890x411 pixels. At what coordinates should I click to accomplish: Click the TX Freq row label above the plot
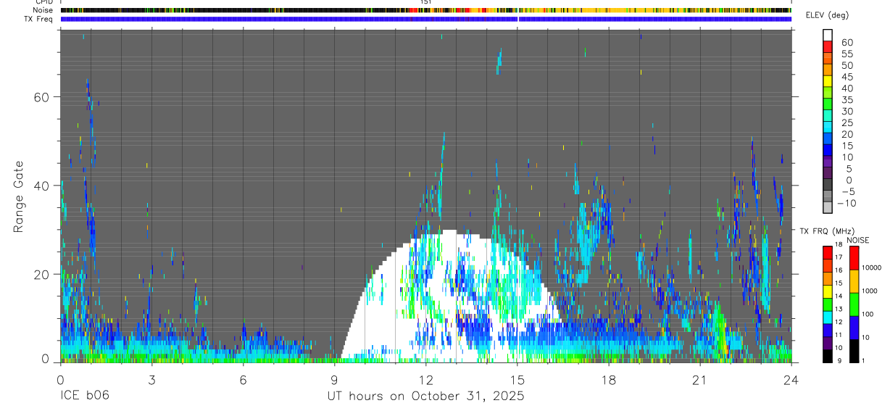coord(39,18)
